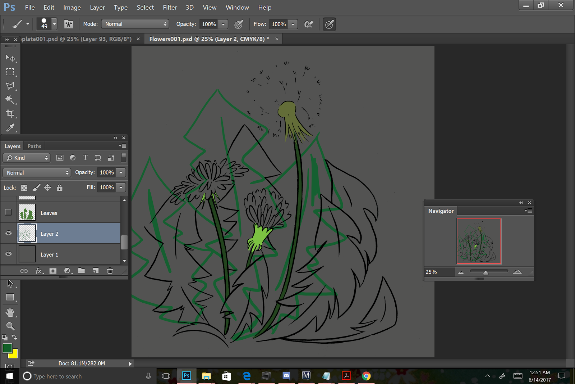Enable airbrush-style build-up effects

(x=308, y=24)
